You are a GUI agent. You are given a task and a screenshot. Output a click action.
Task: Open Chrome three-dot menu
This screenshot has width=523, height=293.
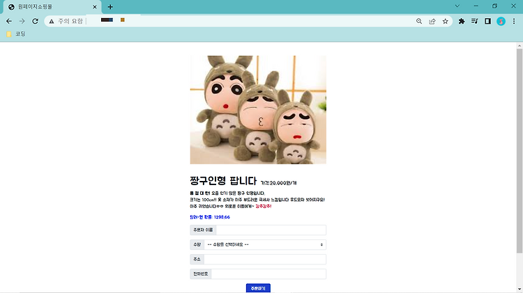click(x=514, y=21)
